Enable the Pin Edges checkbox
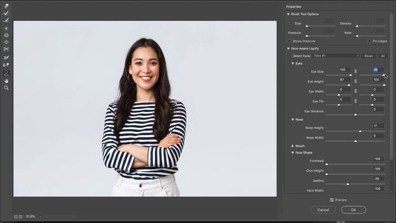This screenshot has width=396, height=223. pyautogui.click(x=369, y=41)
